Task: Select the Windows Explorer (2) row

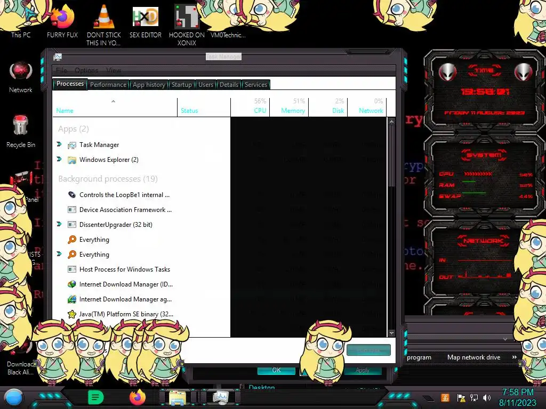Action: pos(219,160)
